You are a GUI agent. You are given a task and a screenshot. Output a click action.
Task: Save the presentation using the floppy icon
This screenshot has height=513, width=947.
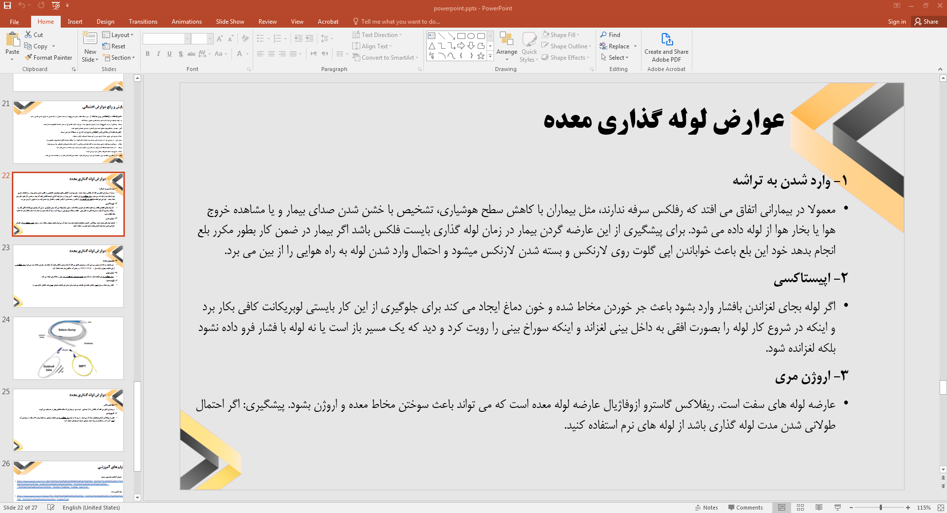coord(7,5)
